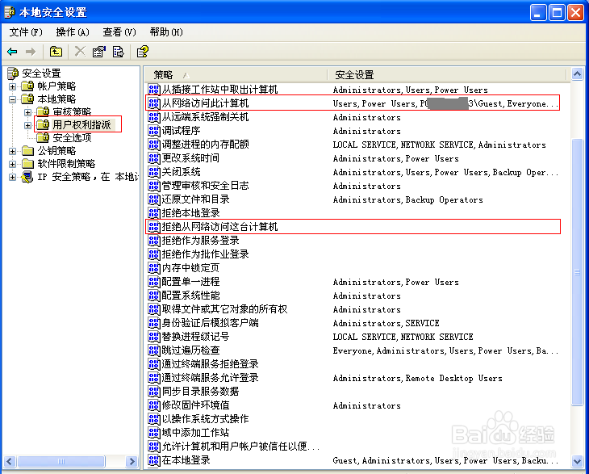Click the Back arrow toolbar icon
The width and height of the screenshot is (589, 474).
point(12,52)
